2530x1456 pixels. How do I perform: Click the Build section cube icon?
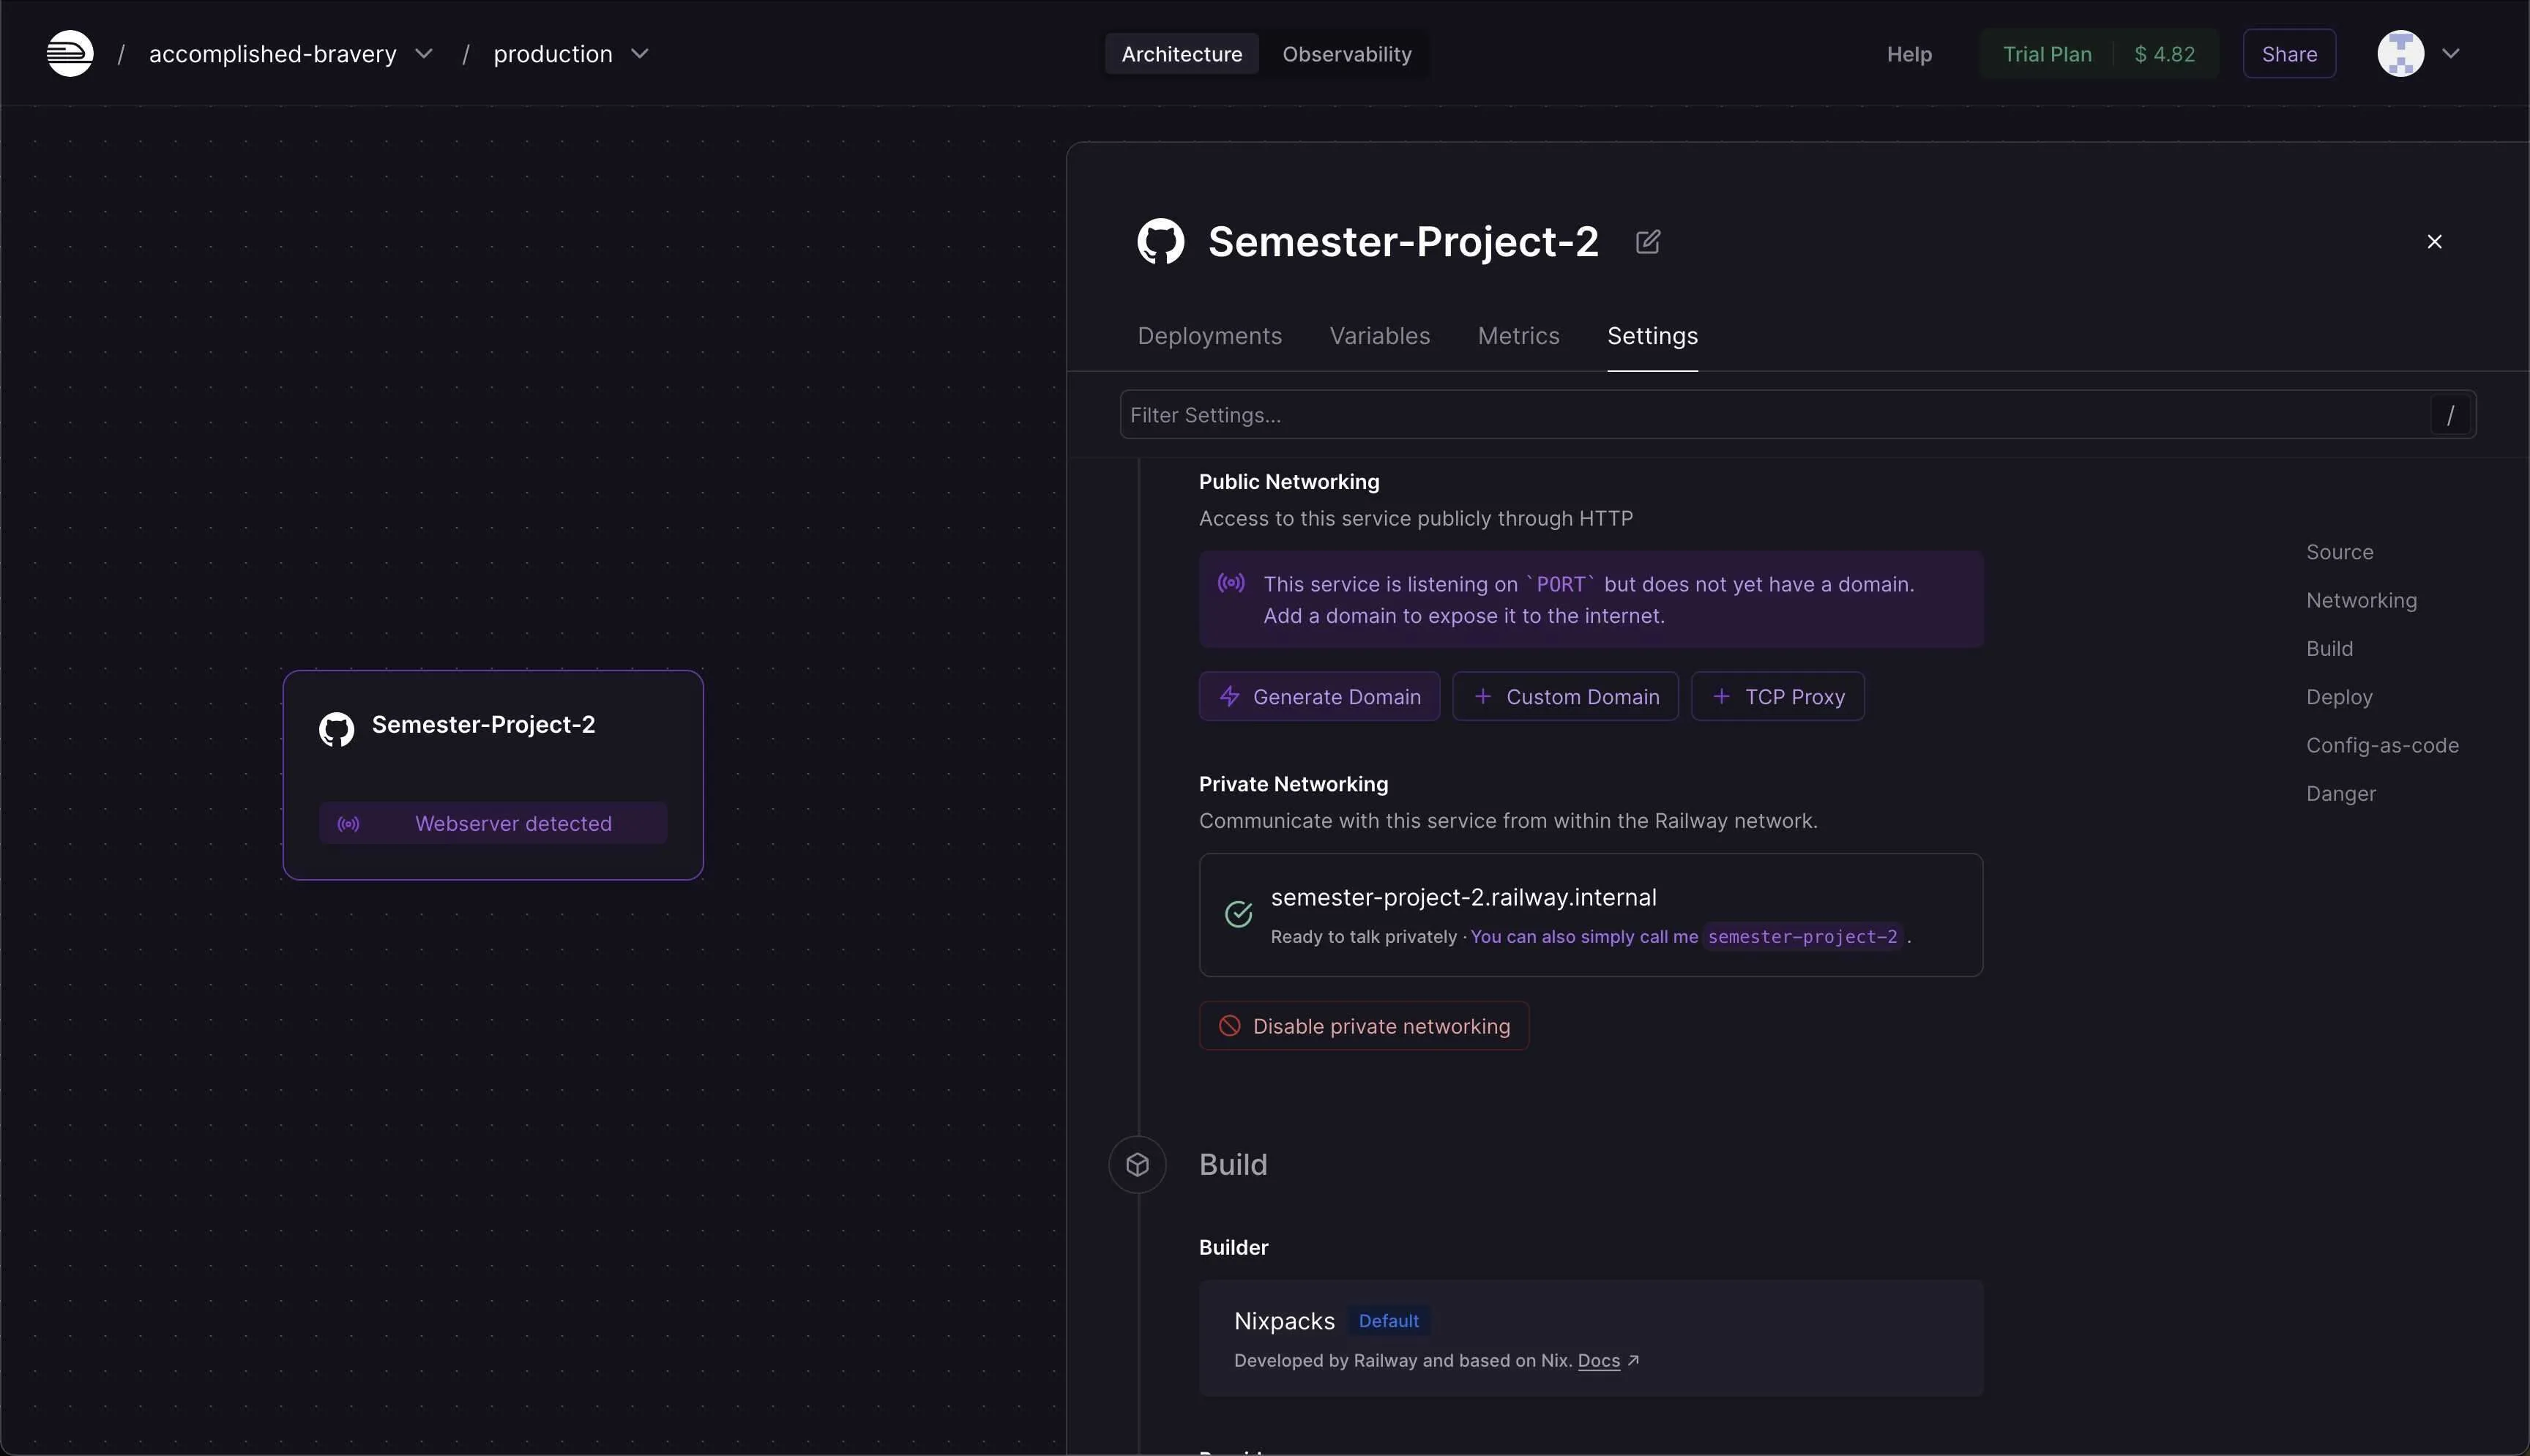click(x=1137, y=1165)
